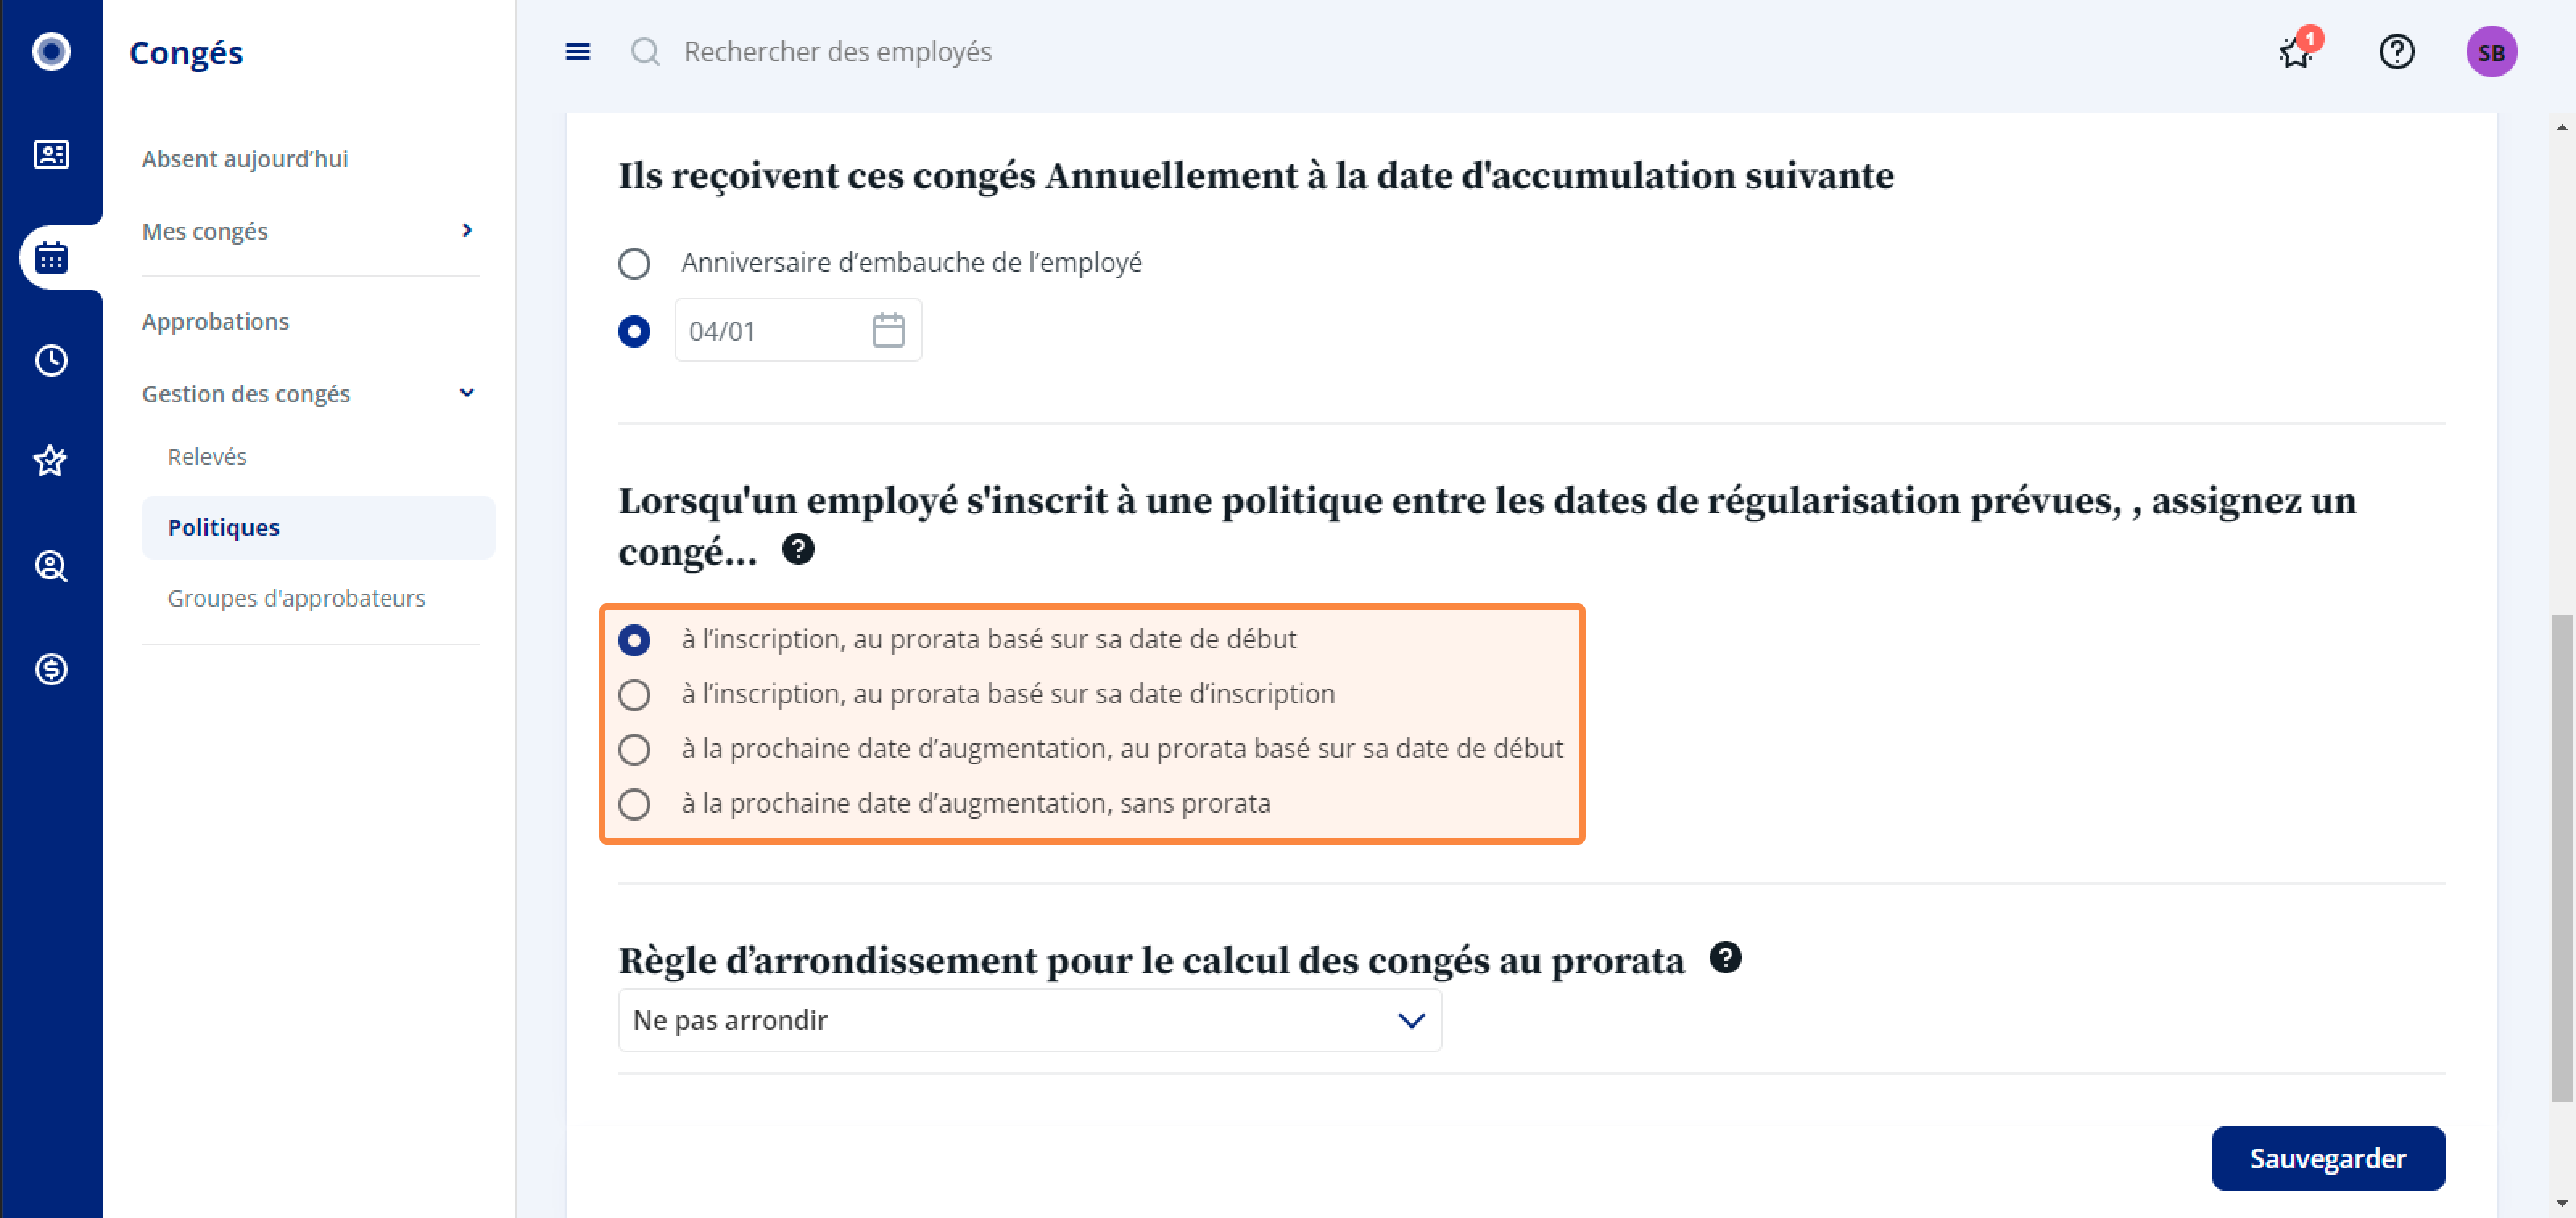Select prorata basé sur sa date d'inscription
2576x1218 pixels.
(633, 694)
